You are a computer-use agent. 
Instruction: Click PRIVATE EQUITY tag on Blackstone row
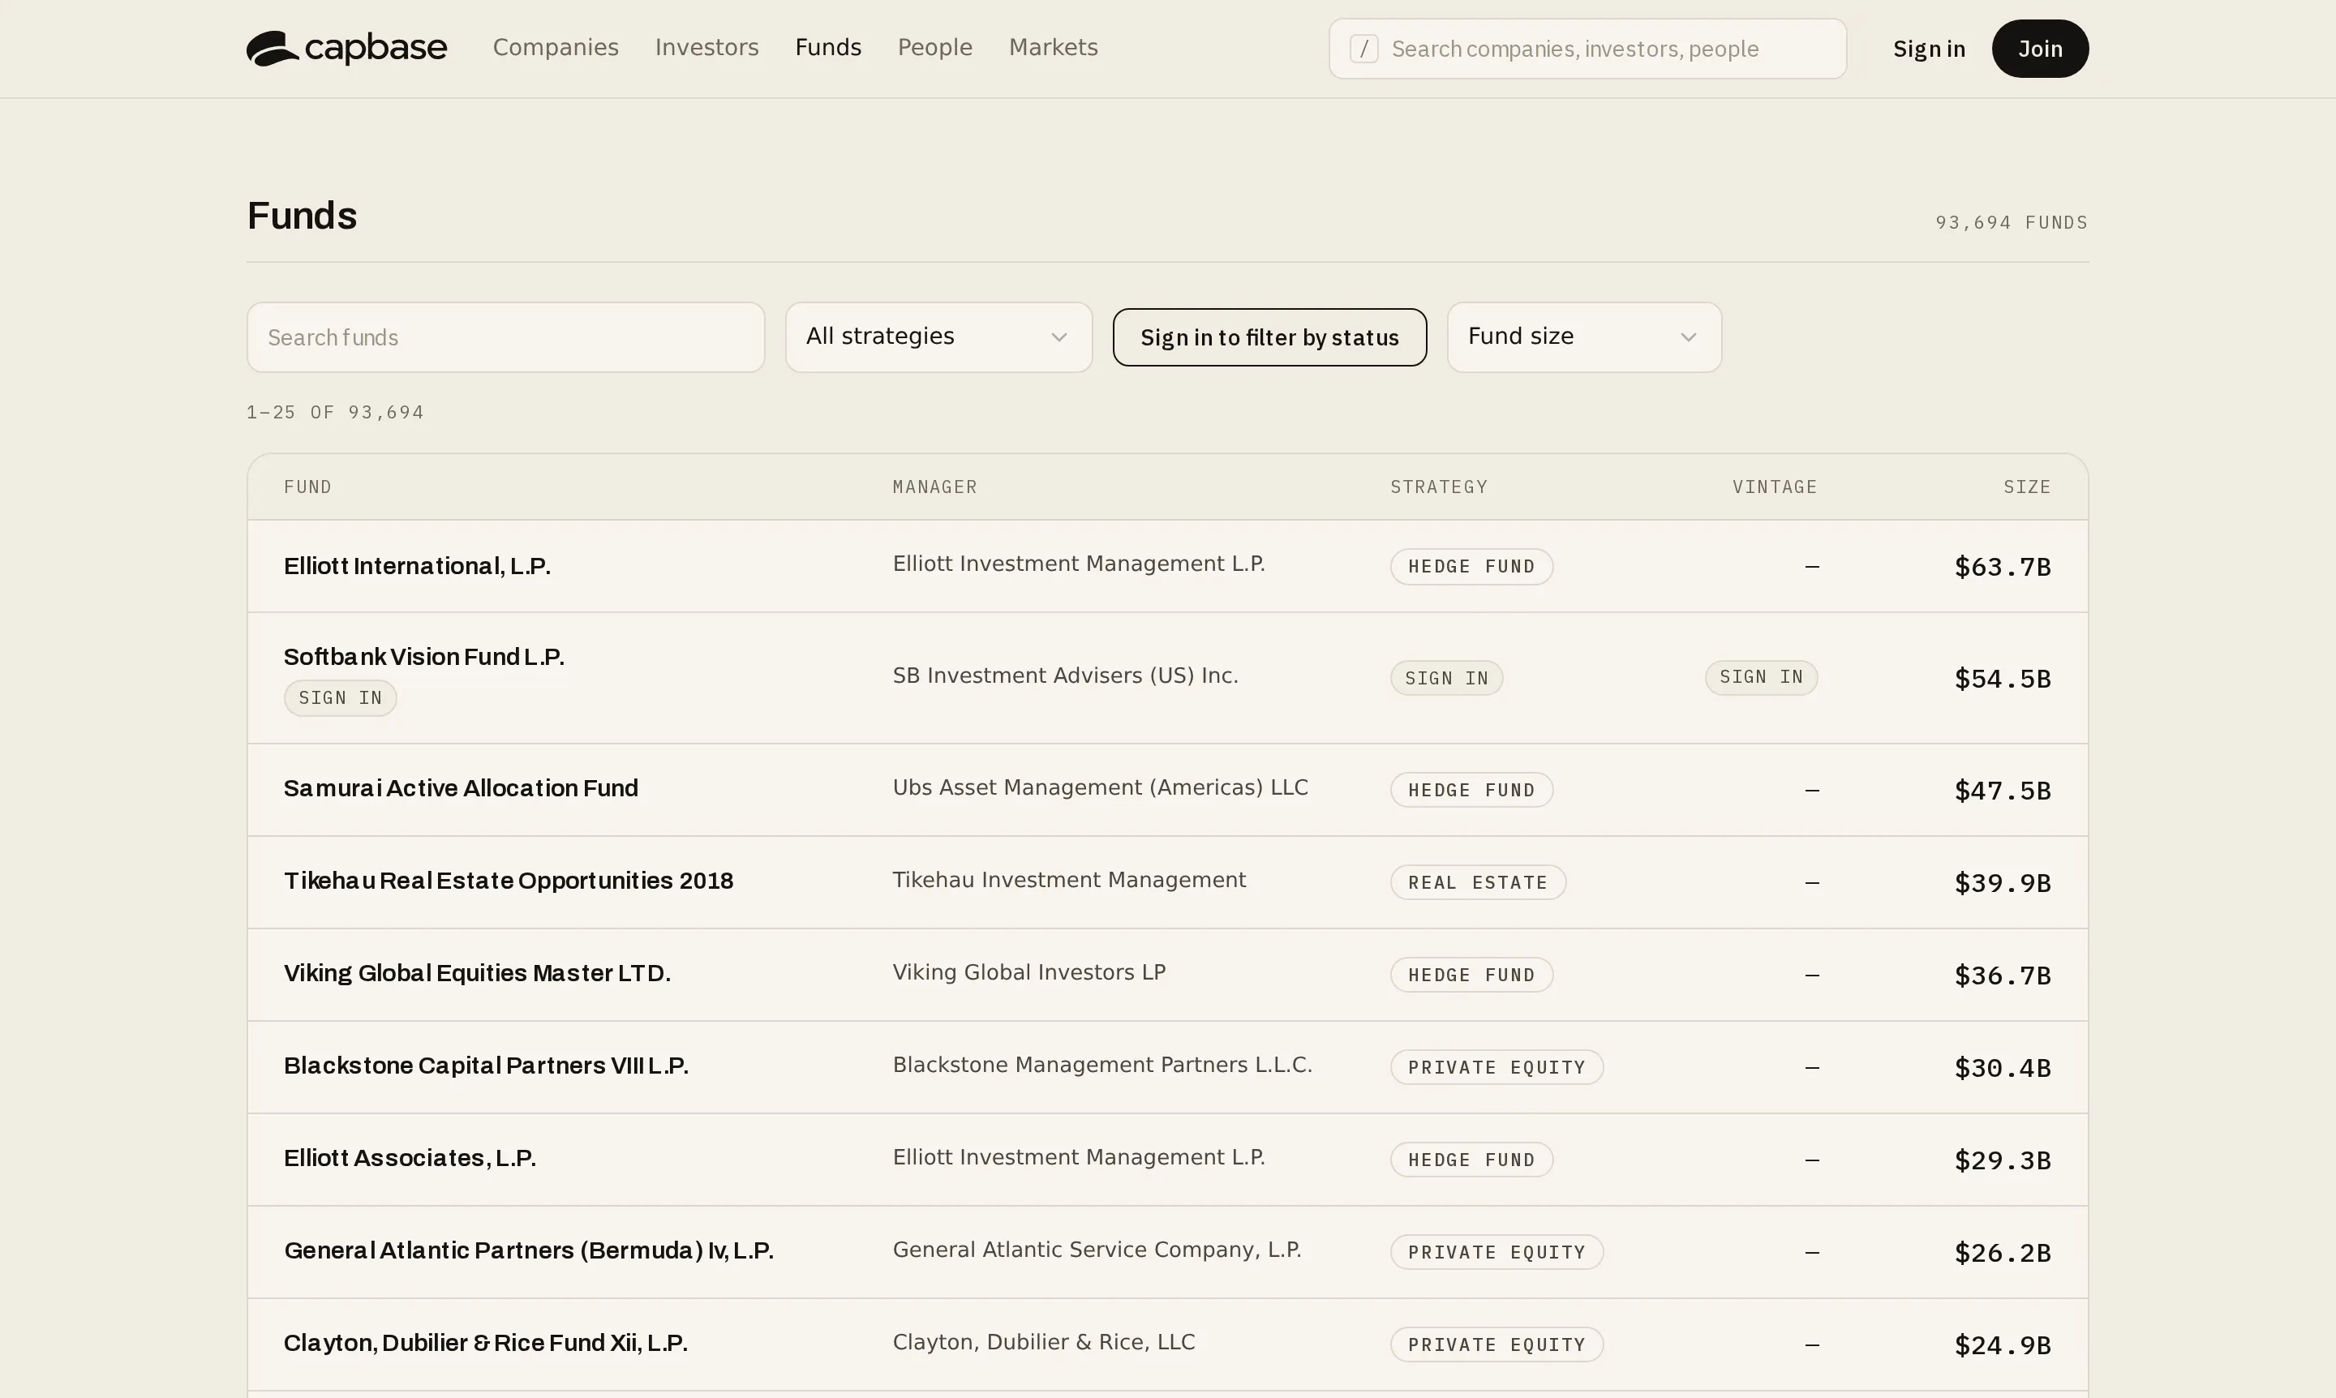tap(1496, 1067)
